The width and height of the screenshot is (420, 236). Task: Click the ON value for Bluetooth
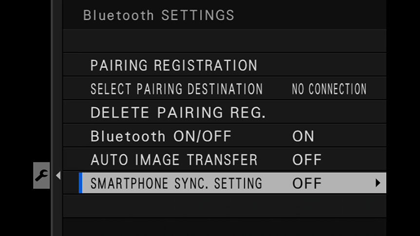[x=303, y=136]
